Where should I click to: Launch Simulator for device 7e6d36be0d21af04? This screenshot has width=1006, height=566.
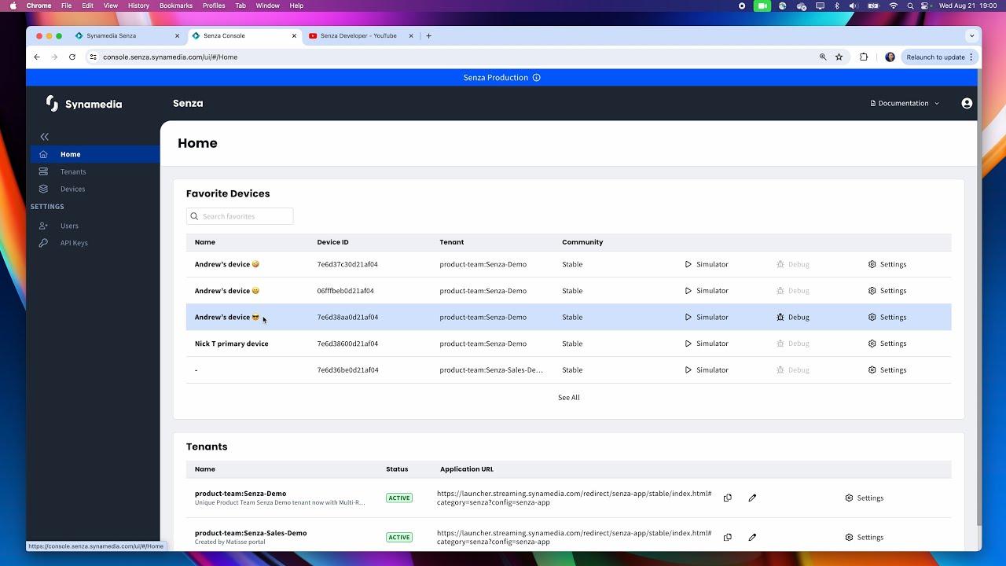tap(707, 369)
